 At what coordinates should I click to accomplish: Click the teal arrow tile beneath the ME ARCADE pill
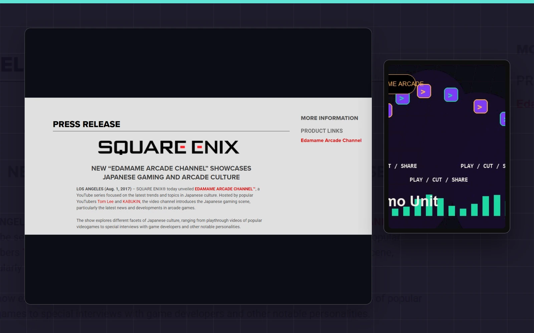tap(403, 98)
